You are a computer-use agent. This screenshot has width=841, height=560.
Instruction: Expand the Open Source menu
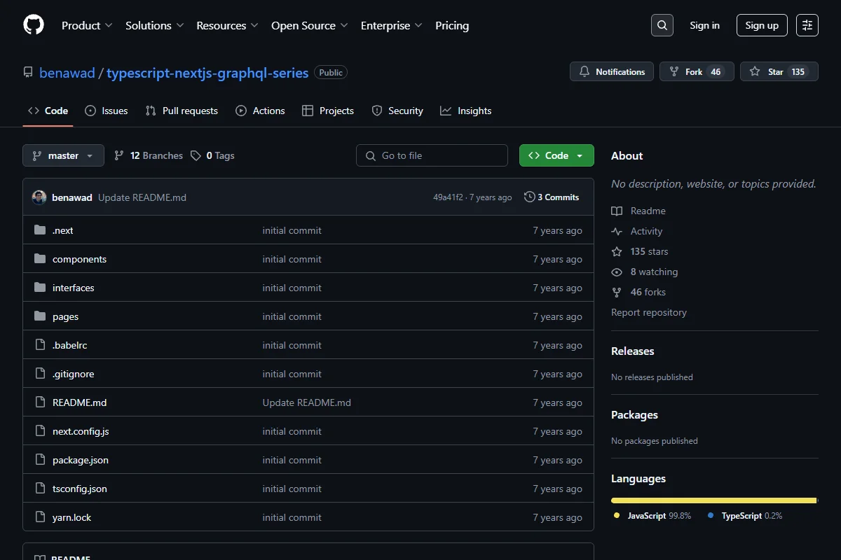tap(310, 25)
